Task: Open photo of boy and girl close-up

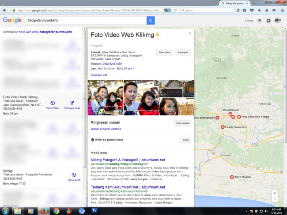Action: [x=141, y=97]
